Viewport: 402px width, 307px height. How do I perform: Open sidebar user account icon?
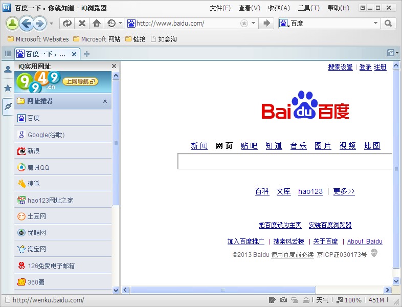[x=8, y=69]
